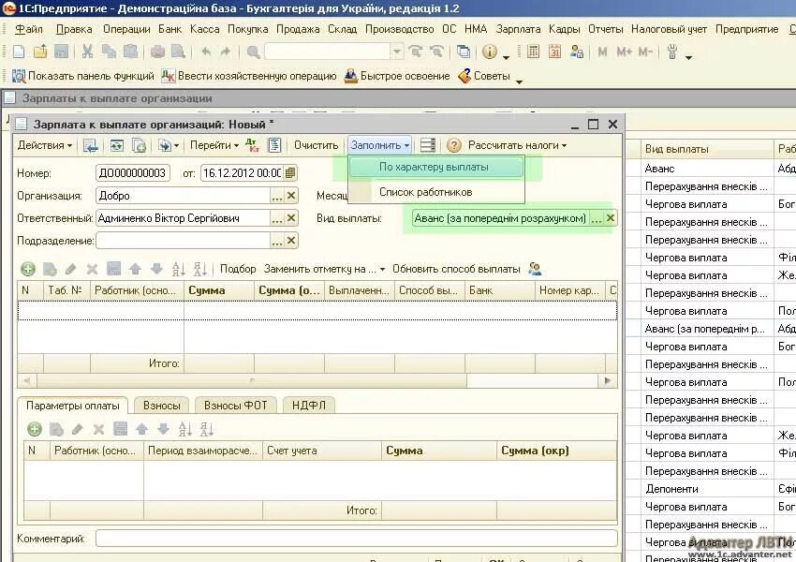Open Заменить отметку на dropdown
Viewport: 796px width, 562px height.
pyautogui.click(x=324, y=269)
